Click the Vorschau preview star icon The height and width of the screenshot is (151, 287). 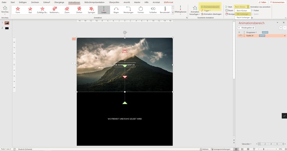click(5, 8)
